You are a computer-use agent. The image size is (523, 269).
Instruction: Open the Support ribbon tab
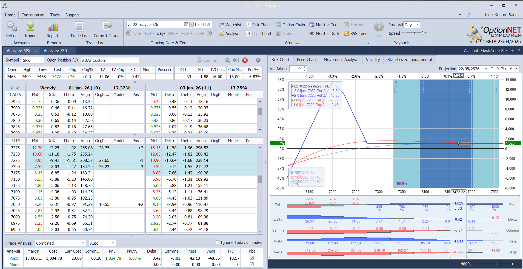coord(72,15)
